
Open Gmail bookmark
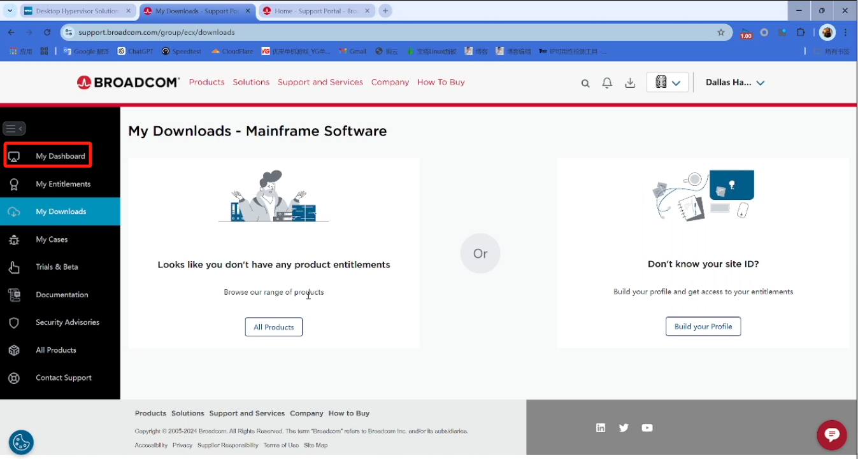353,52
